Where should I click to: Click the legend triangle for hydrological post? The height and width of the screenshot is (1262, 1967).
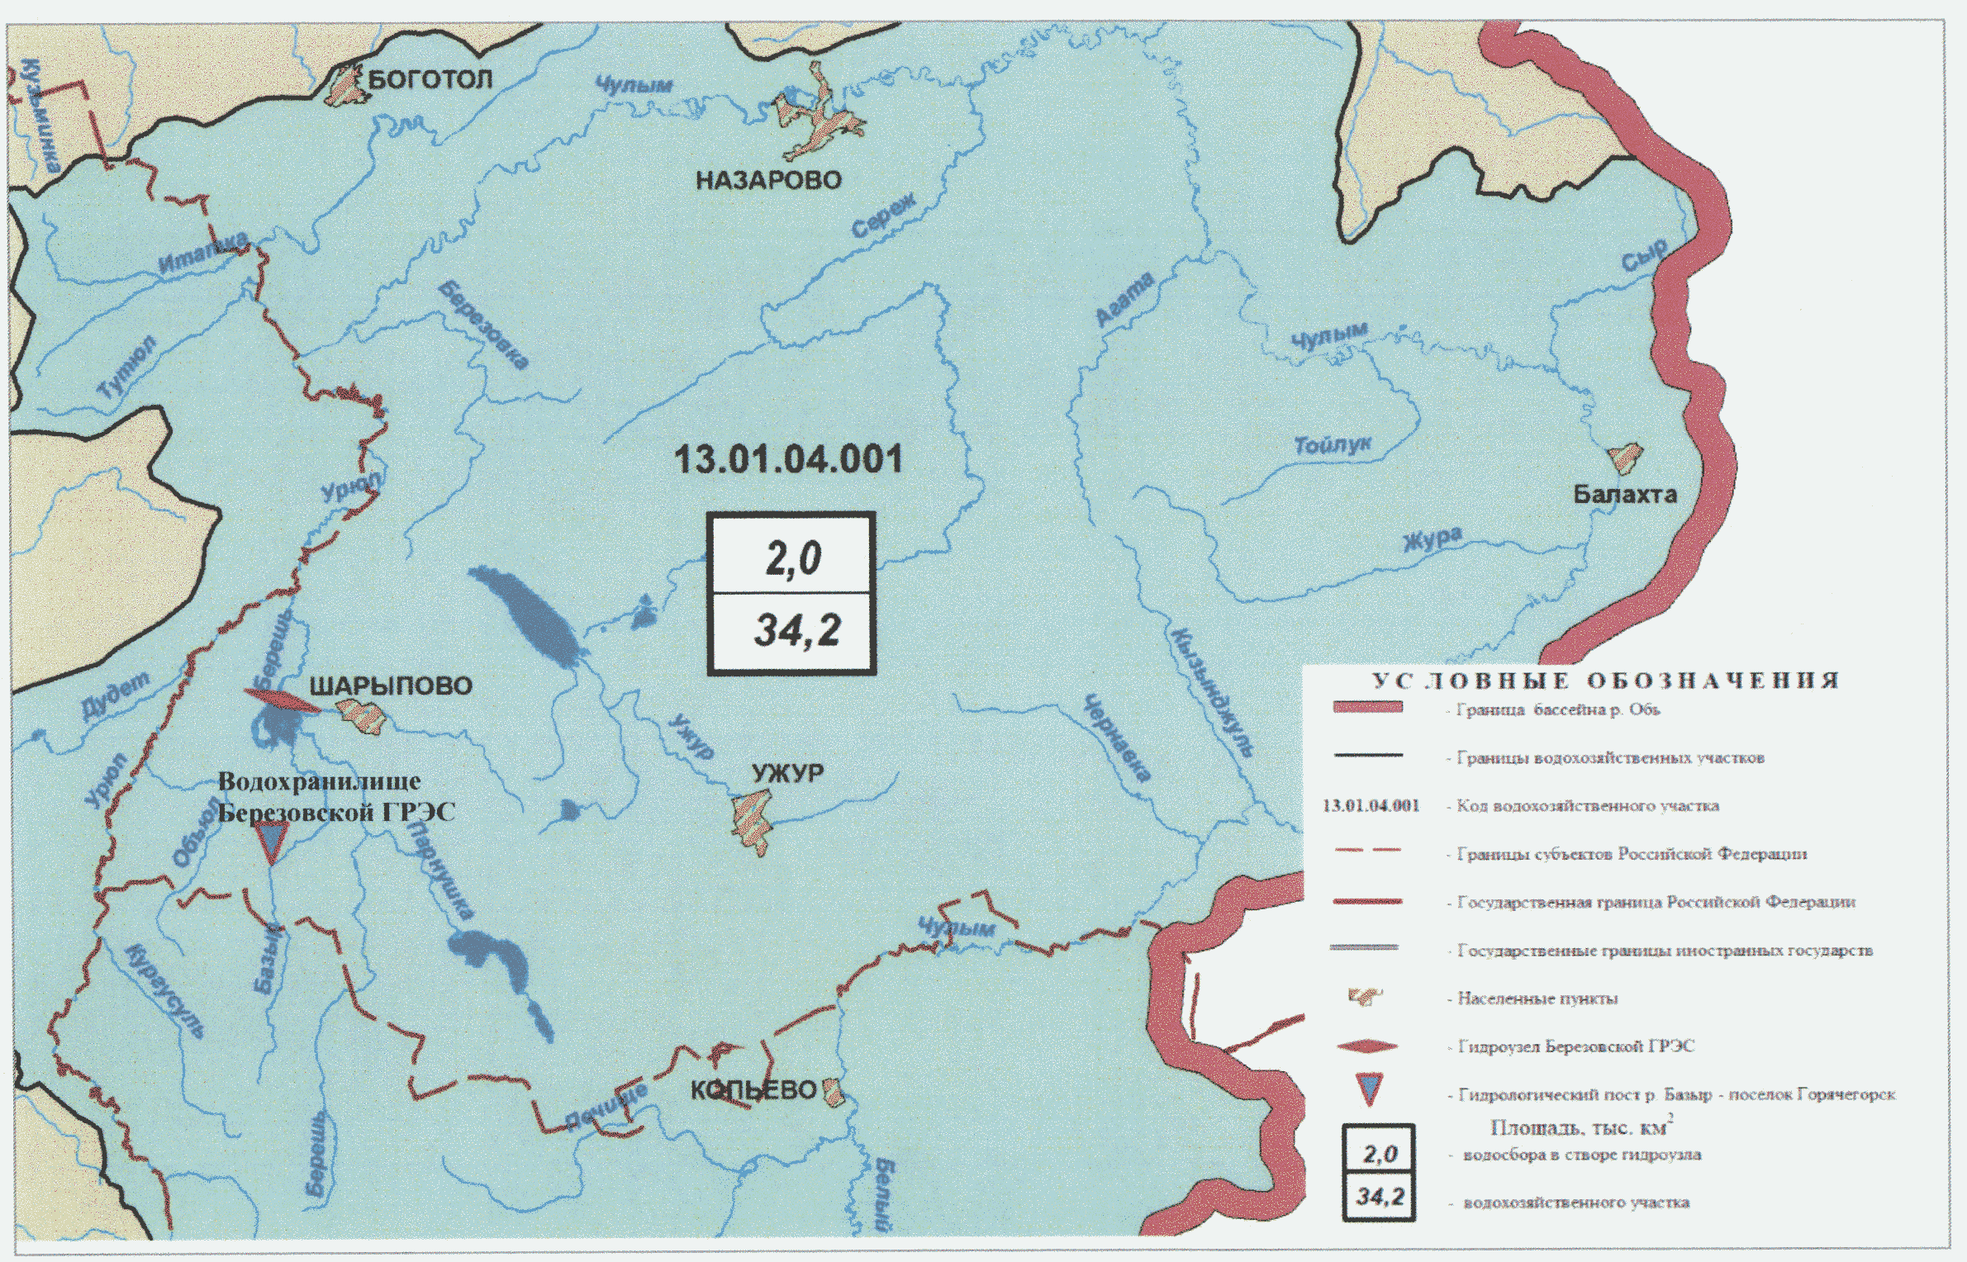[1369, 1089]
